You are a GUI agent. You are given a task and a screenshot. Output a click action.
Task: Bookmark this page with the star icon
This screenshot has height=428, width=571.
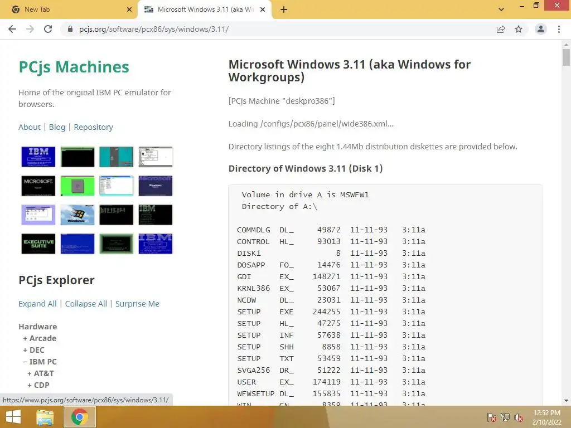click(x=519, y=29)
